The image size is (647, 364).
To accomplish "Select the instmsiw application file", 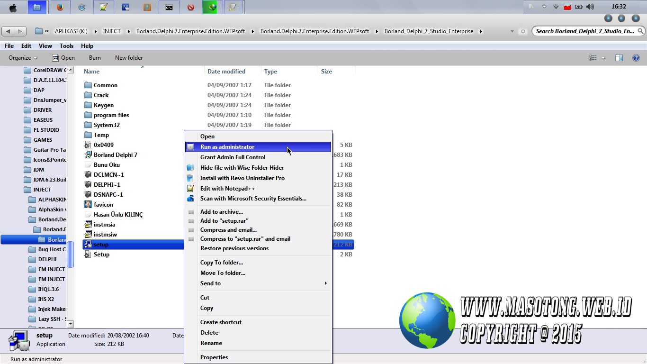I will 100,235.
